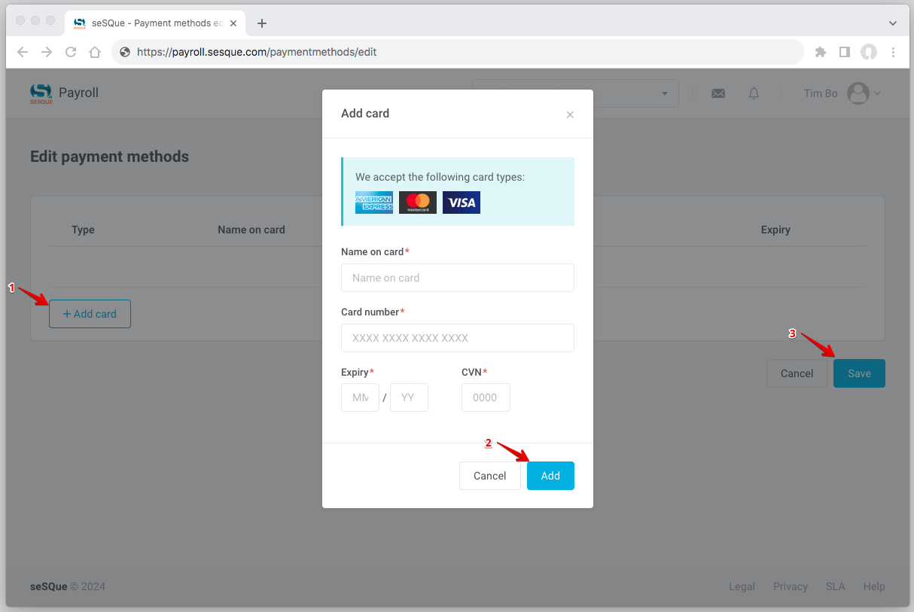Viewport: 914px width, 612px height.
Task: Expand the tab search chevron in browser
Action: click(x=893, y=23)
